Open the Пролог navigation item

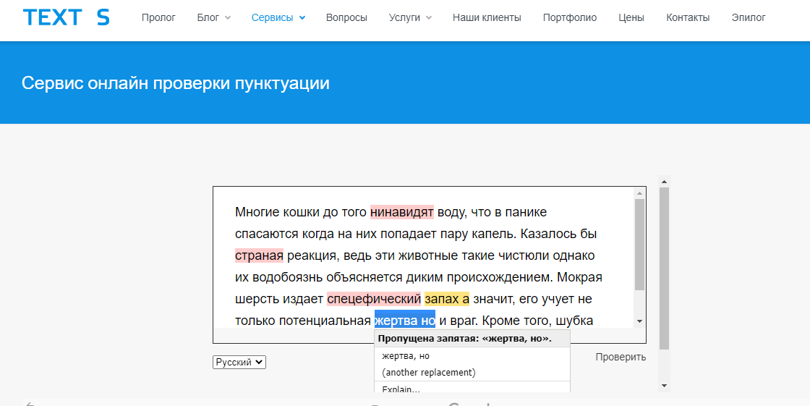[158, 18]
